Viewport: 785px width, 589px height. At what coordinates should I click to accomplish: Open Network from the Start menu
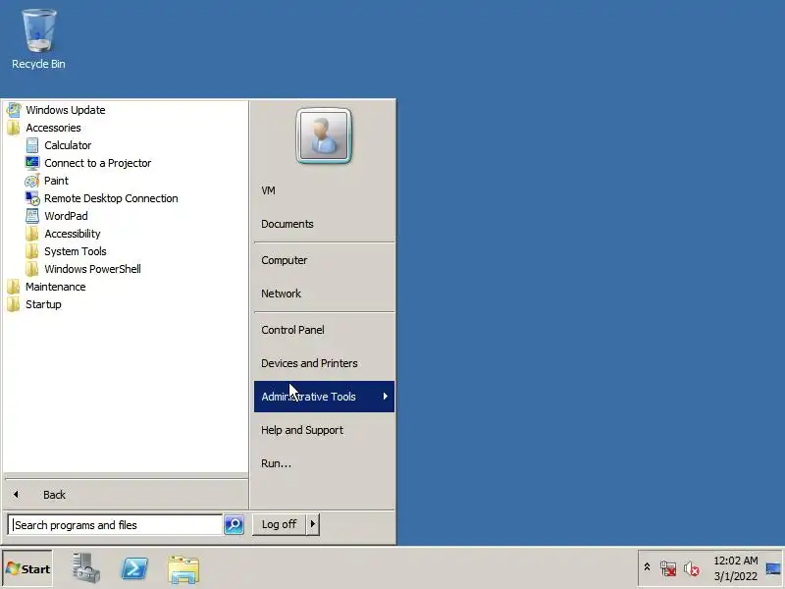324,294
